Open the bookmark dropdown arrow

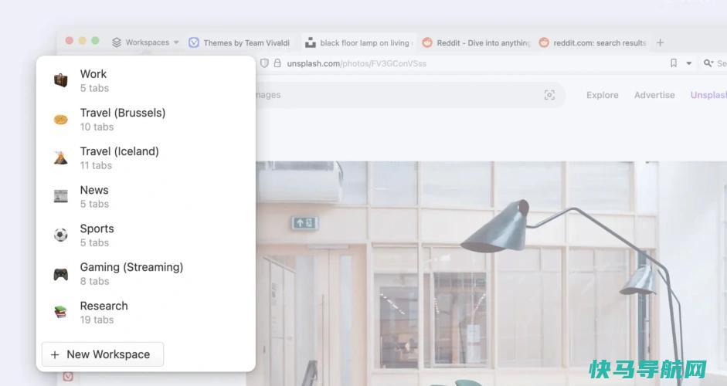pos(689,63)
